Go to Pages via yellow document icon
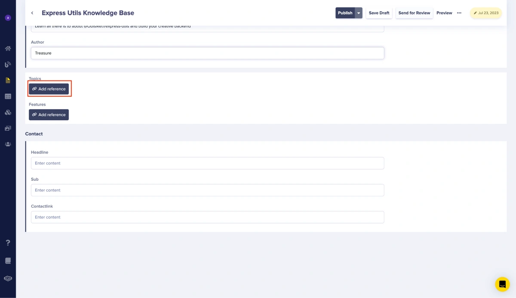Viewport: 516px width, 298px height. click(8, 80)
